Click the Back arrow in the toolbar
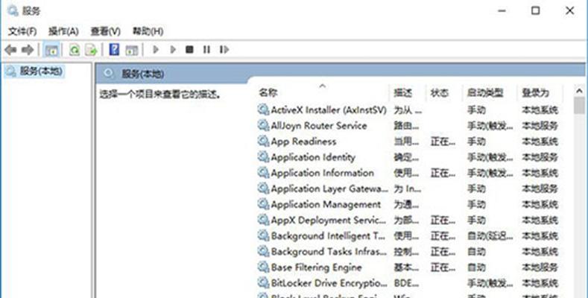 (x=10, y=49)
